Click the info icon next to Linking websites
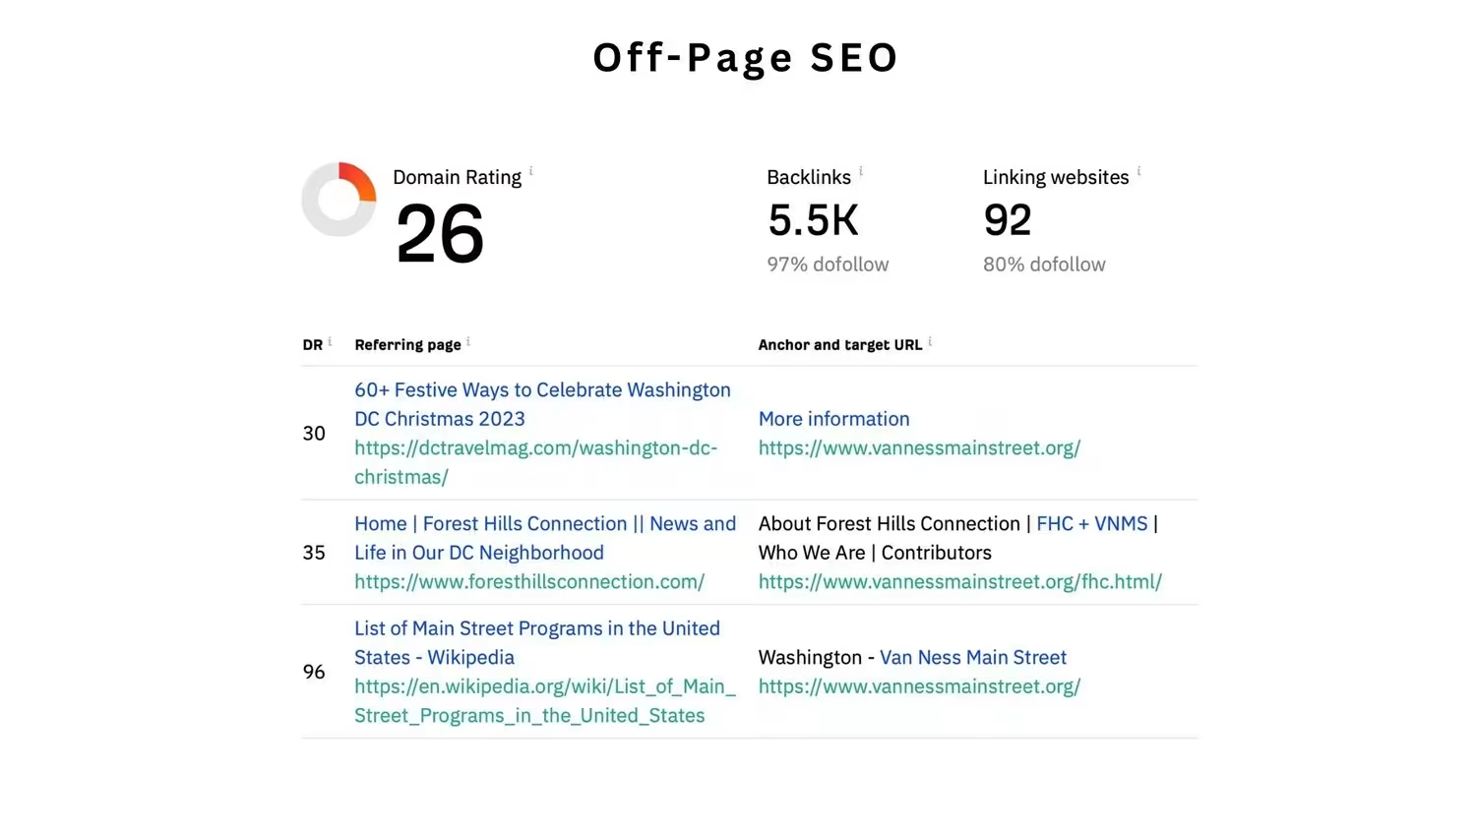Viewport: 1476px width, 830px height. 1139,171
